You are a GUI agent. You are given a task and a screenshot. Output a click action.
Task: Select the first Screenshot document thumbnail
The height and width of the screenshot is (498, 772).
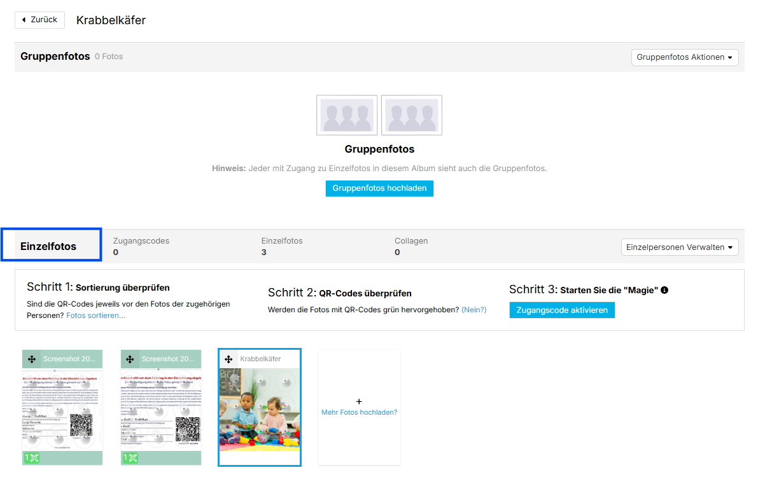coord(62,410)
